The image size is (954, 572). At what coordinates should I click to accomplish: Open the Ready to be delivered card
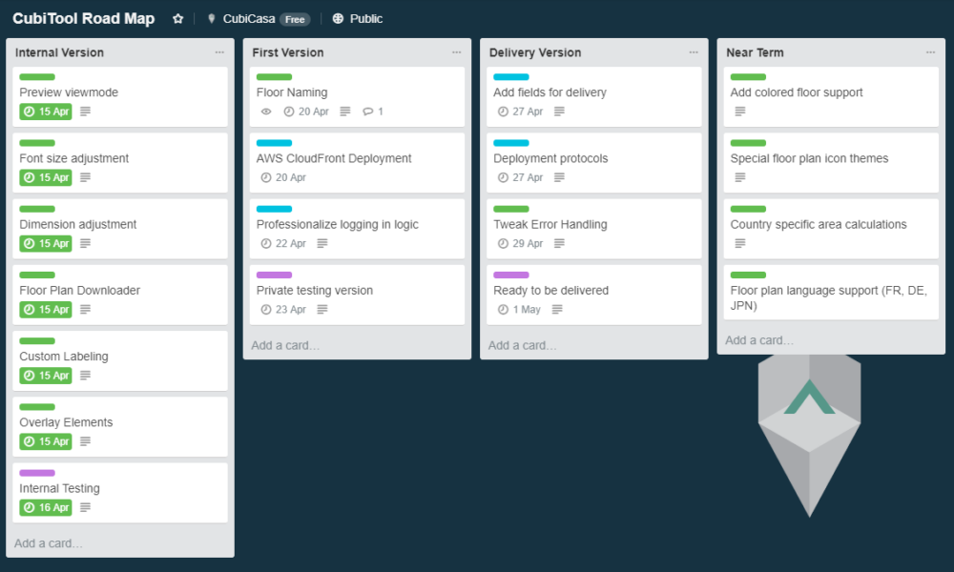point(593,295)
